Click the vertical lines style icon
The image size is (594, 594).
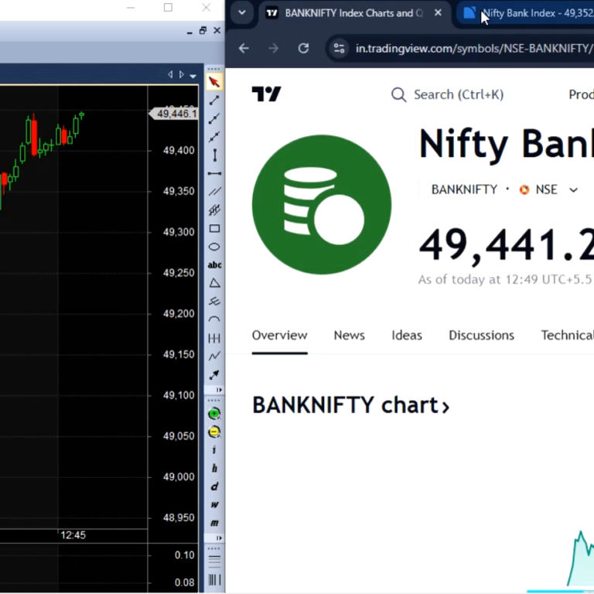[214, 579]
